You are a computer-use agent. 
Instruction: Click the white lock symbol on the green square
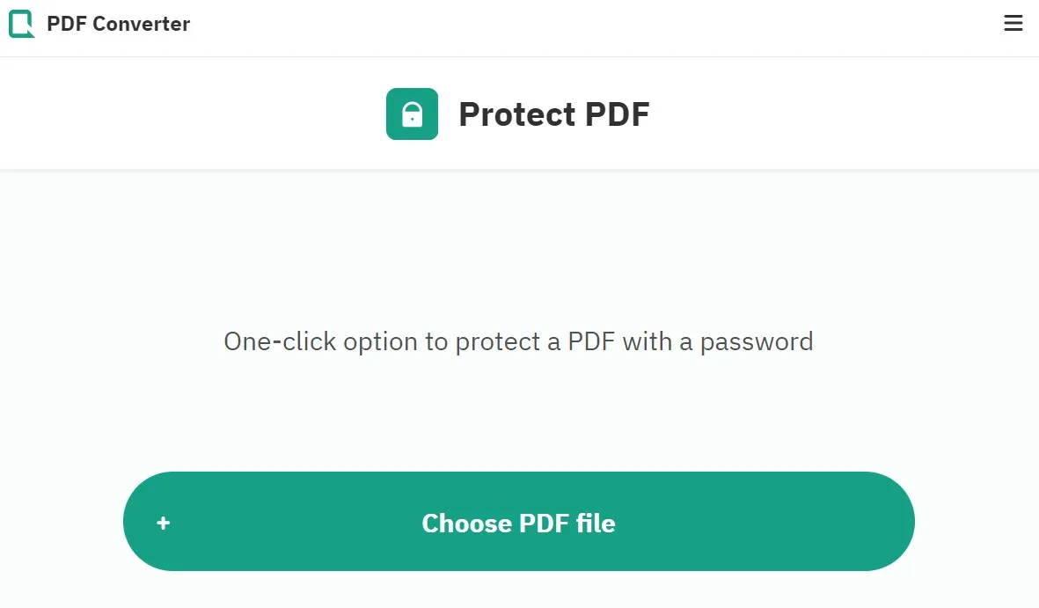[x=411, y=114]
